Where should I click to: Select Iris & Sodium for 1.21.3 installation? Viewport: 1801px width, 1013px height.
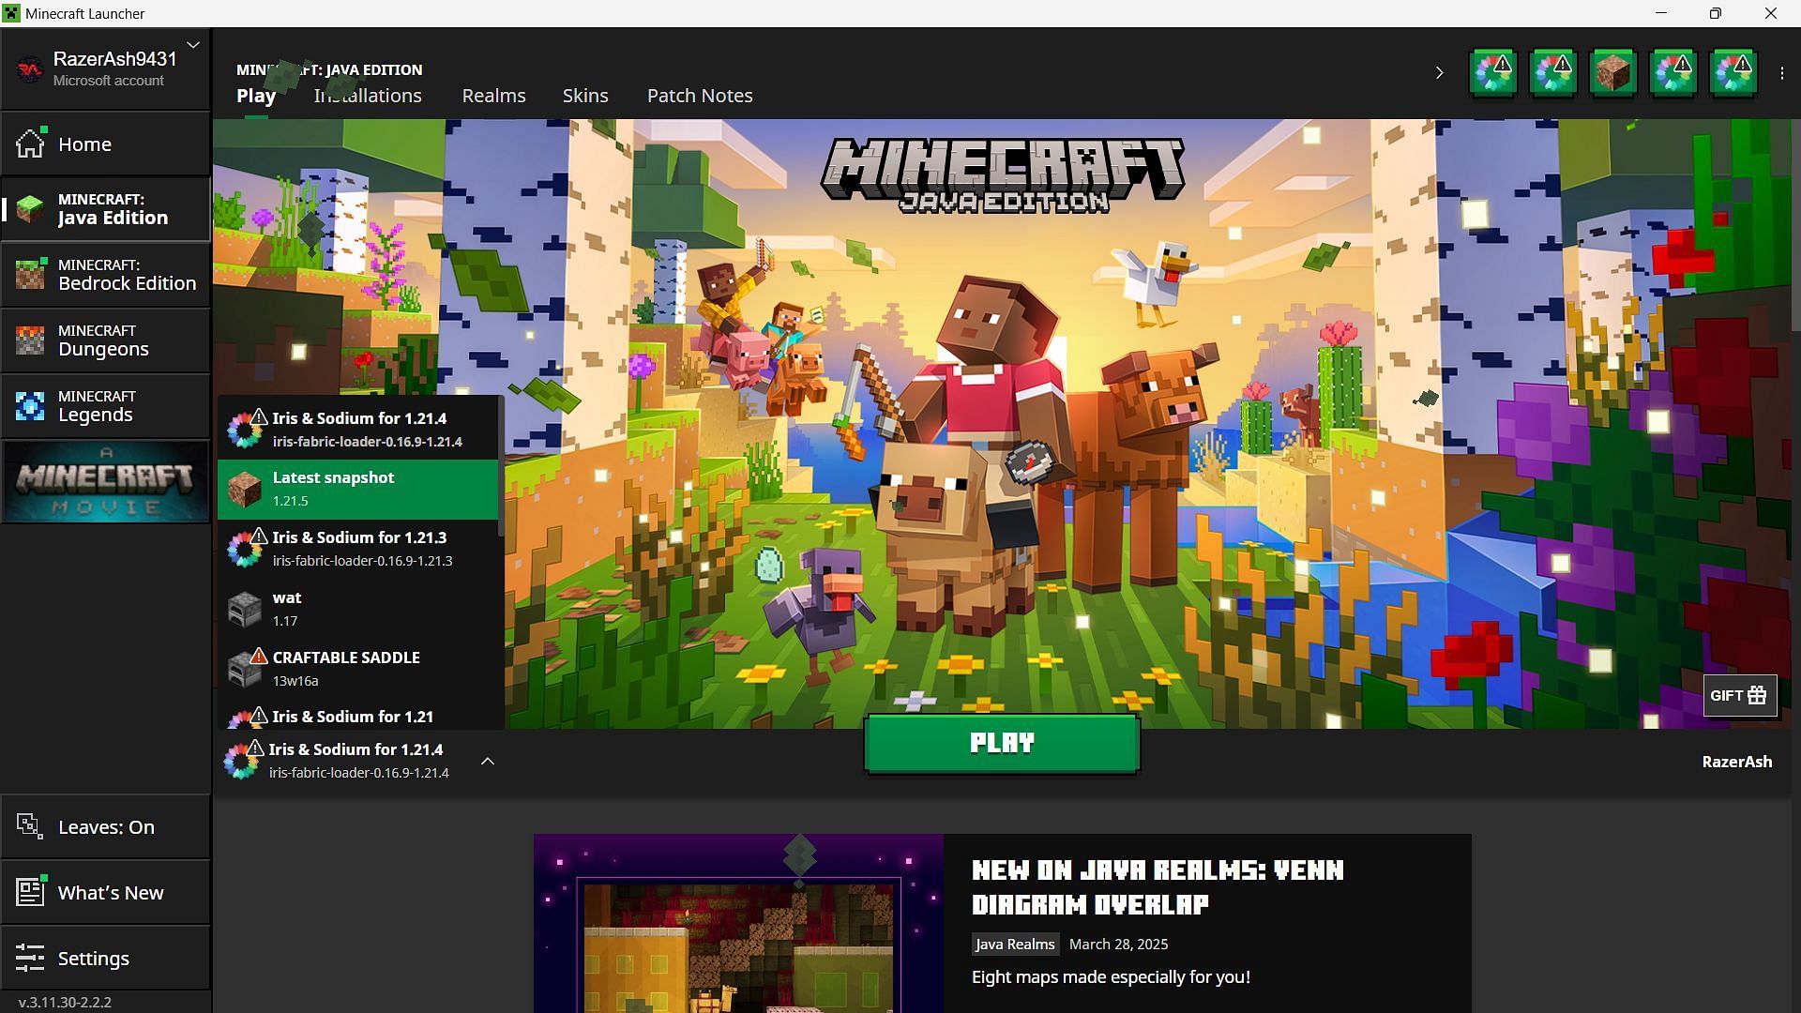pos(357,549)
